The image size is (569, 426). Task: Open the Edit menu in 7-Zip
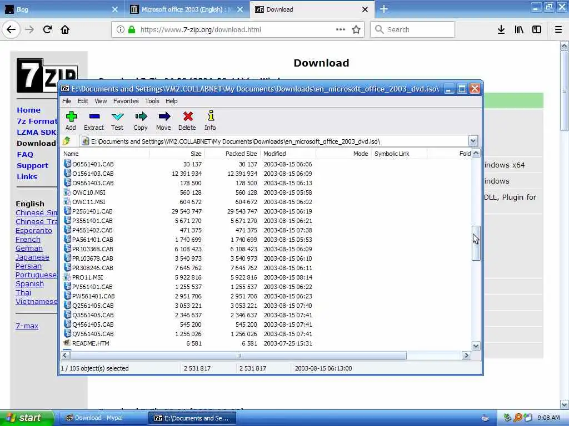[83, 101]
